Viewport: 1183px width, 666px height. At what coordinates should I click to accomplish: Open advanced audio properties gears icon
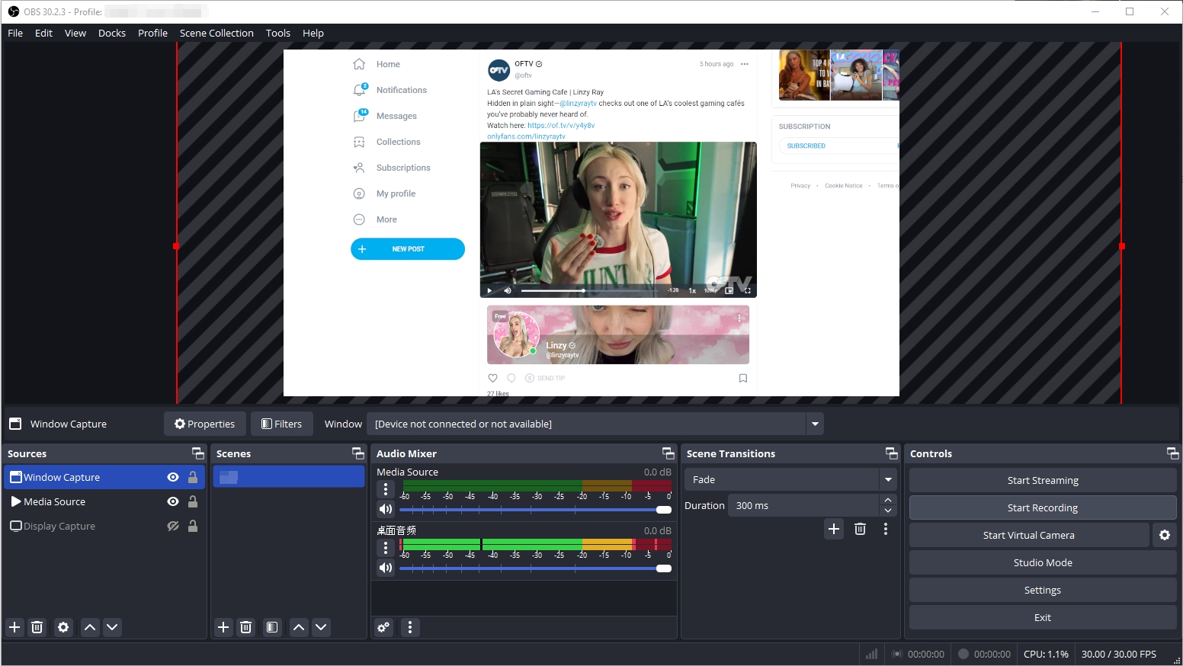point(383,627)
